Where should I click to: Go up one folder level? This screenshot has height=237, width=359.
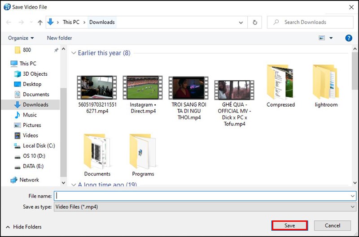(x=40, y=22)
